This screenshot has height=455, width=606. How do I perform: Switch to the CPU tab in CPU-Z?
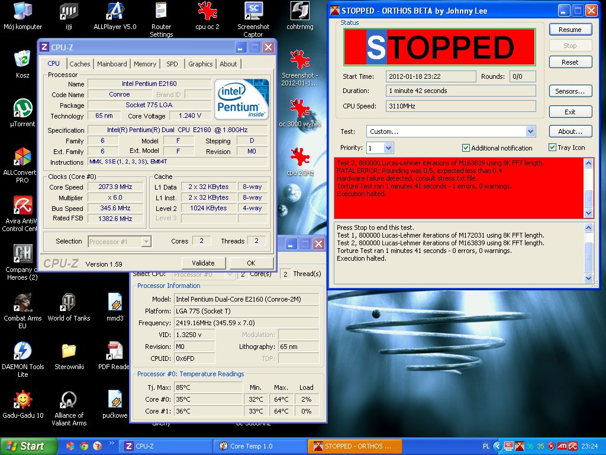pyautogui.click(x=53, y=63)
